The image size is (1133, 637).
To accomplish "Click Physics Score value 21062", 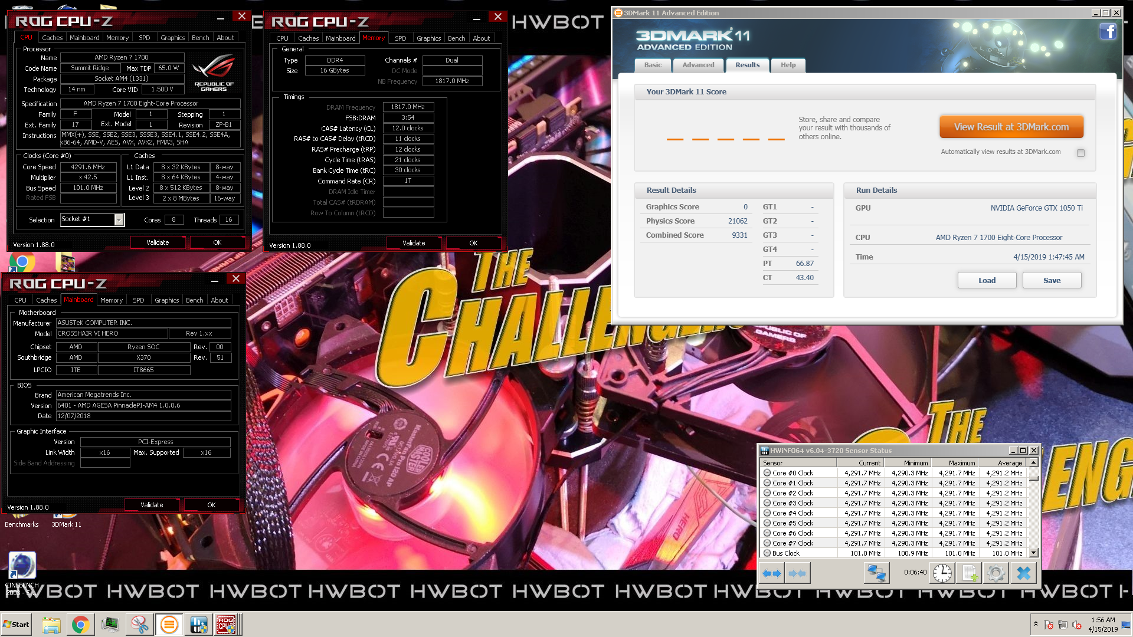I will coord(738,221).
